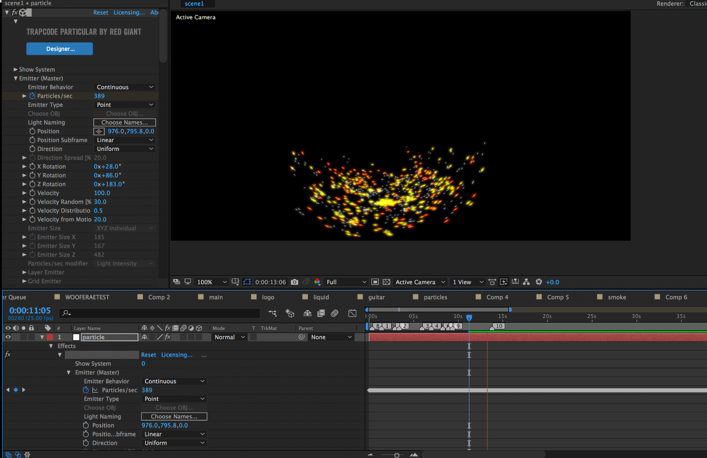Click the red label color swatch of particle layer
The width and height of the screenshot is (707, 458).
(x=50, y=337)
